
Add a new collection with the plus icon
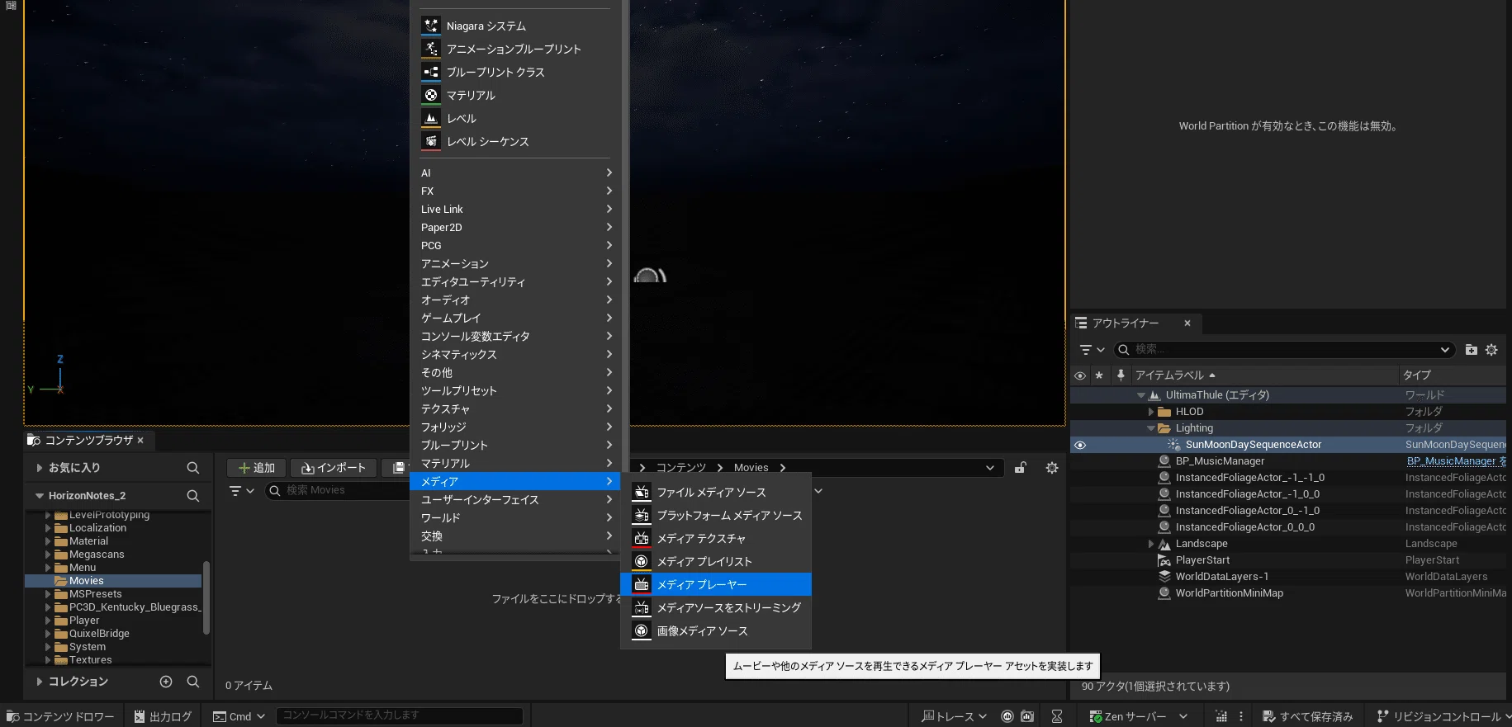(x=166, y=682)
